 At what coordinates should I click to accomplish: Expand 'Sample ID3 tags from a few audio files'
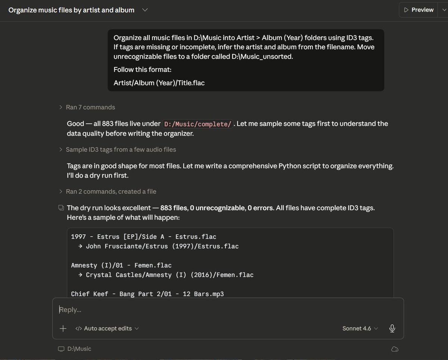pos(117,149)
